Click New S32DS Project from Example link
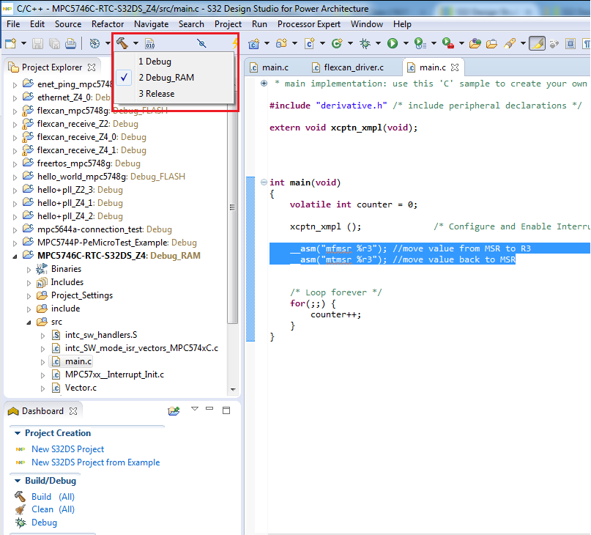This screenshot has width=591, height=535. click(x=96, y=462)
